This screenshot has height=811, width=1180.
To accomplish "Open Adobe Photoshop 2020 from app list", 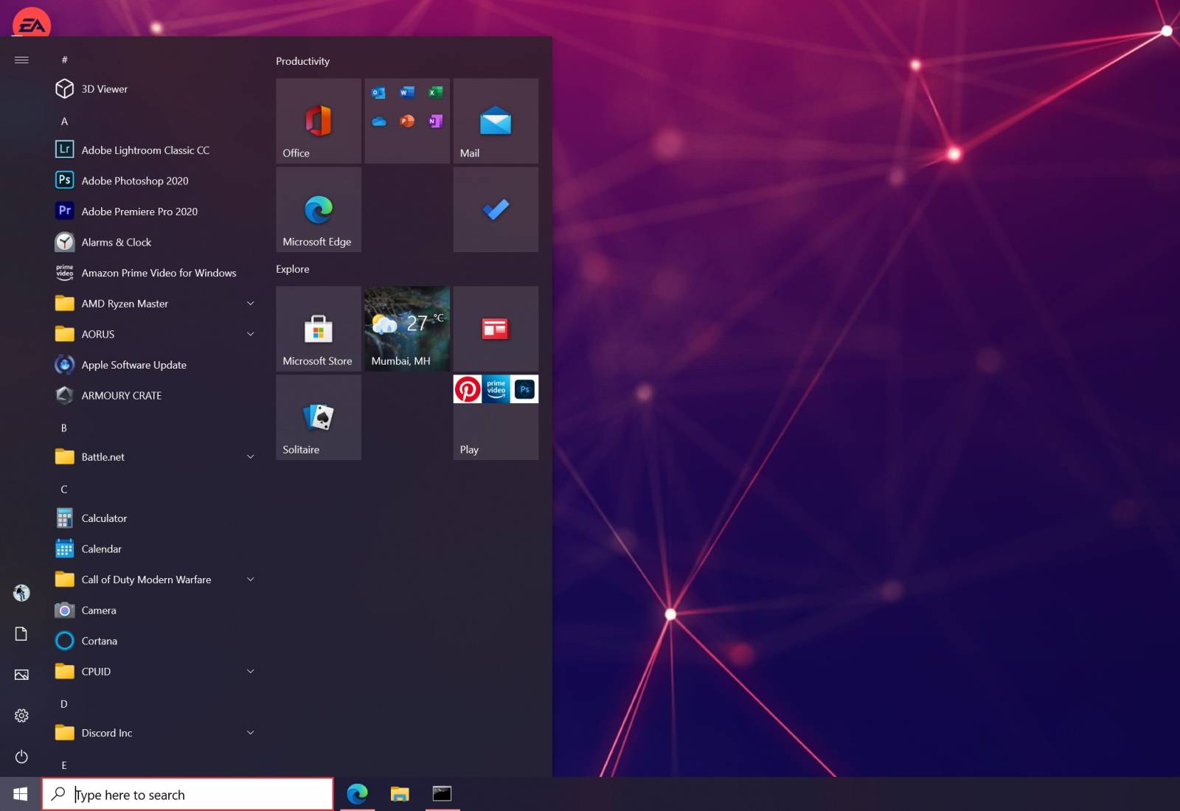I will click(155, 181).
